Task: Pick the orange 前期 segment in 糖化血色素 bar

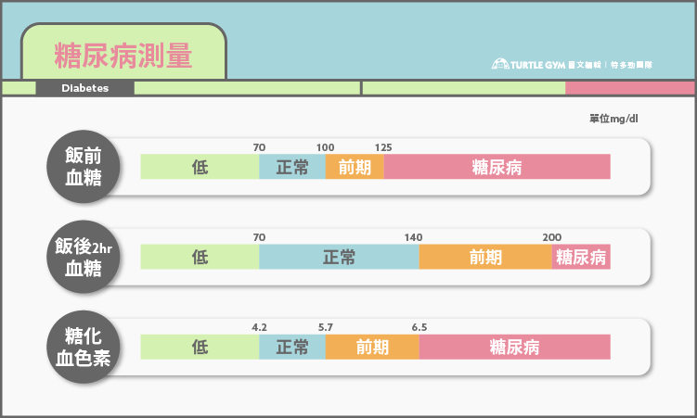Action: (372, 347)
